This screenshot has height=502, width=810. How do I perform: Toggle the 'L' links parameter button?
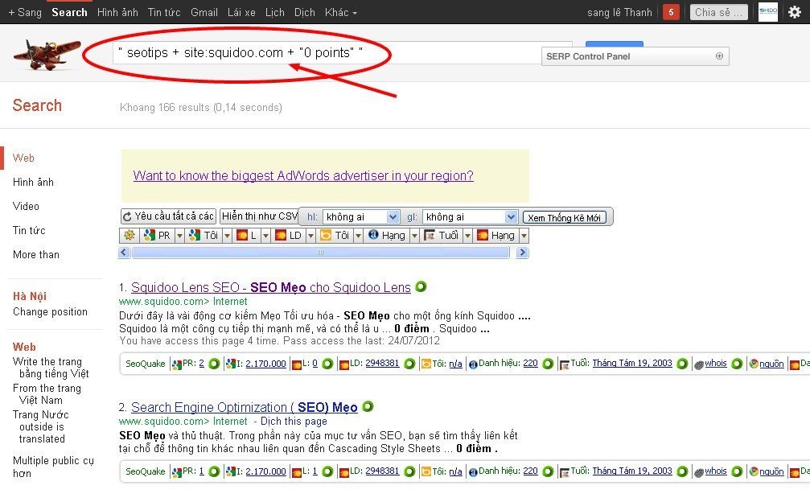tap(247, 236)
